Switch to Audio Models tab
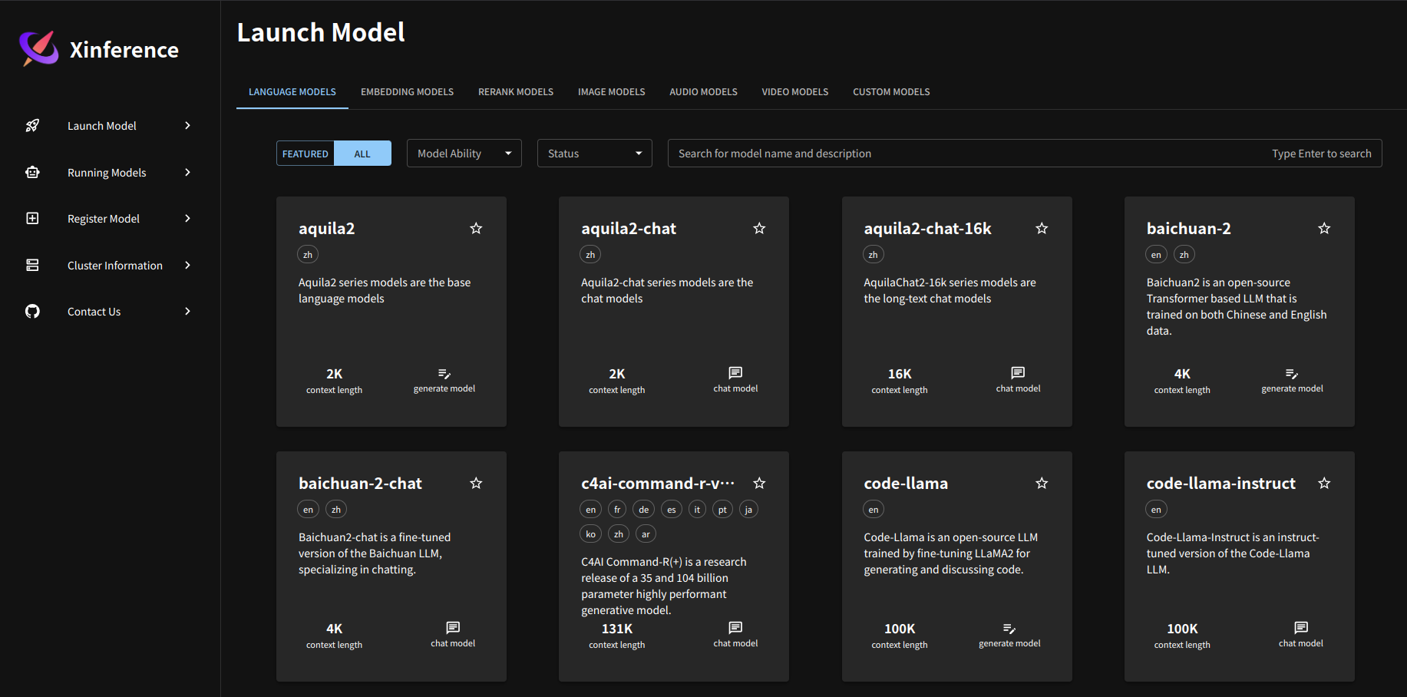Image resolution: width=1407 pixels, height=697 pixels. [703, 92]
